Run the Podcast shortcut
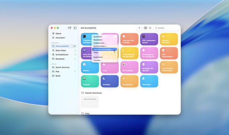This screenshot has width=229, height=135. tap(90, 81)
